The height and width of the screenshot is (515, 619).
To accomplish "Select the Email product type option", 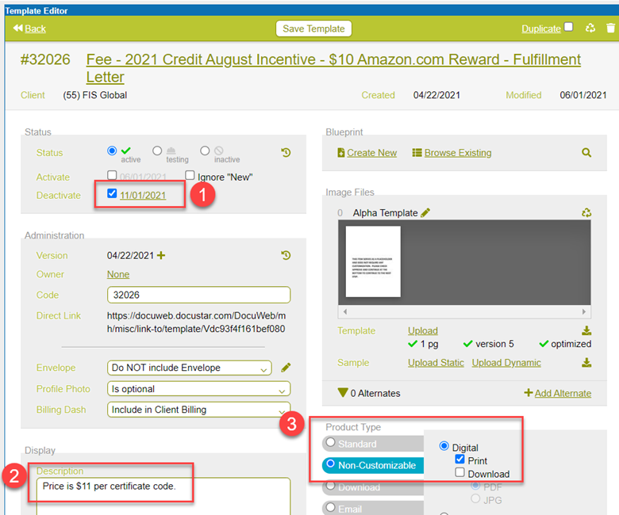I will pos(331,508).
